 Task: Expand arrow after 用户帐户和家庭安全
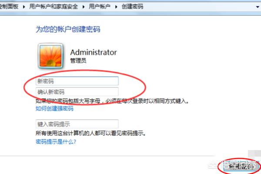pos(84,7)
